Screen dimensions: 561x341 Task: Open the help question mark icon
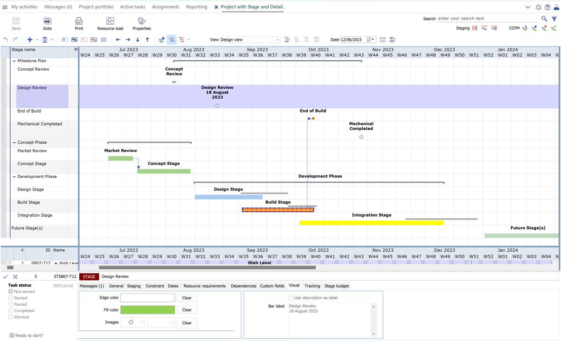point(547,7)
